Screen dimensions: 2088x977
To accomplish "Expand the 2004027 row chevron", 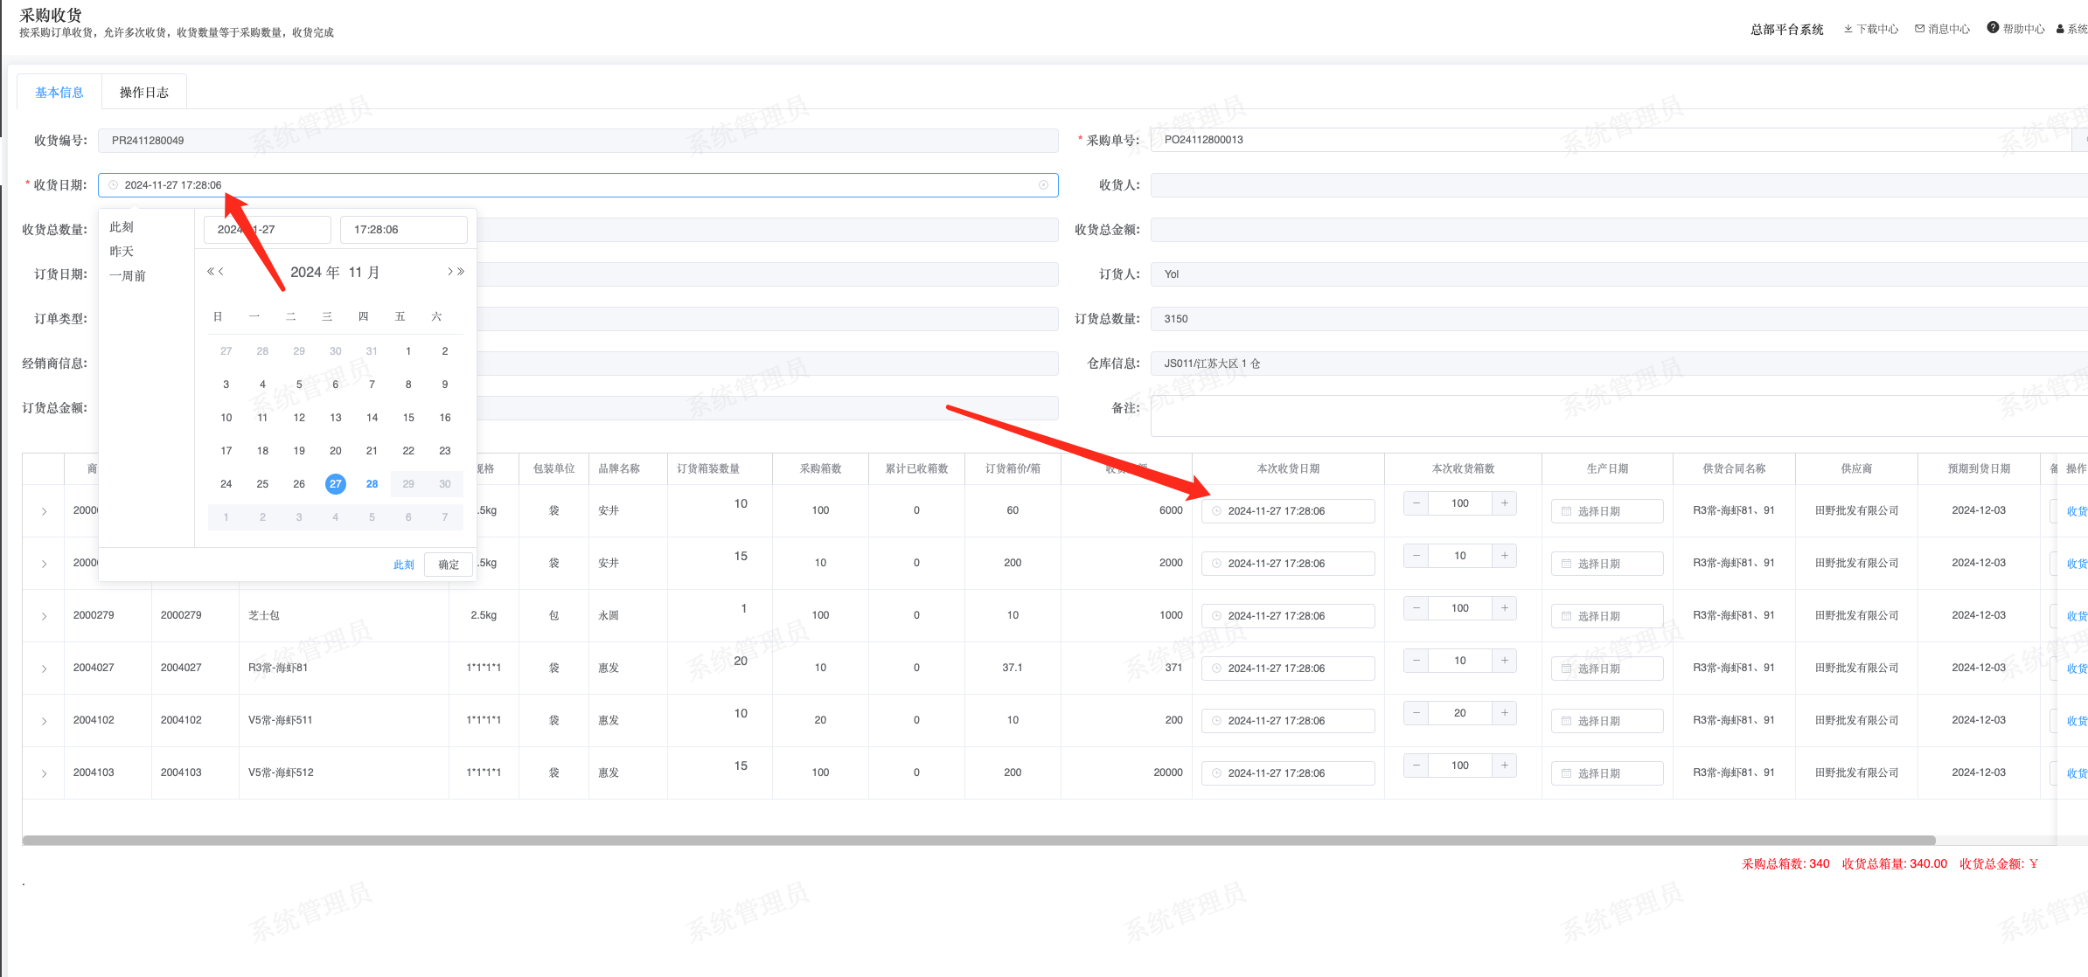I will pyautogui.click(x=44, y=669).
